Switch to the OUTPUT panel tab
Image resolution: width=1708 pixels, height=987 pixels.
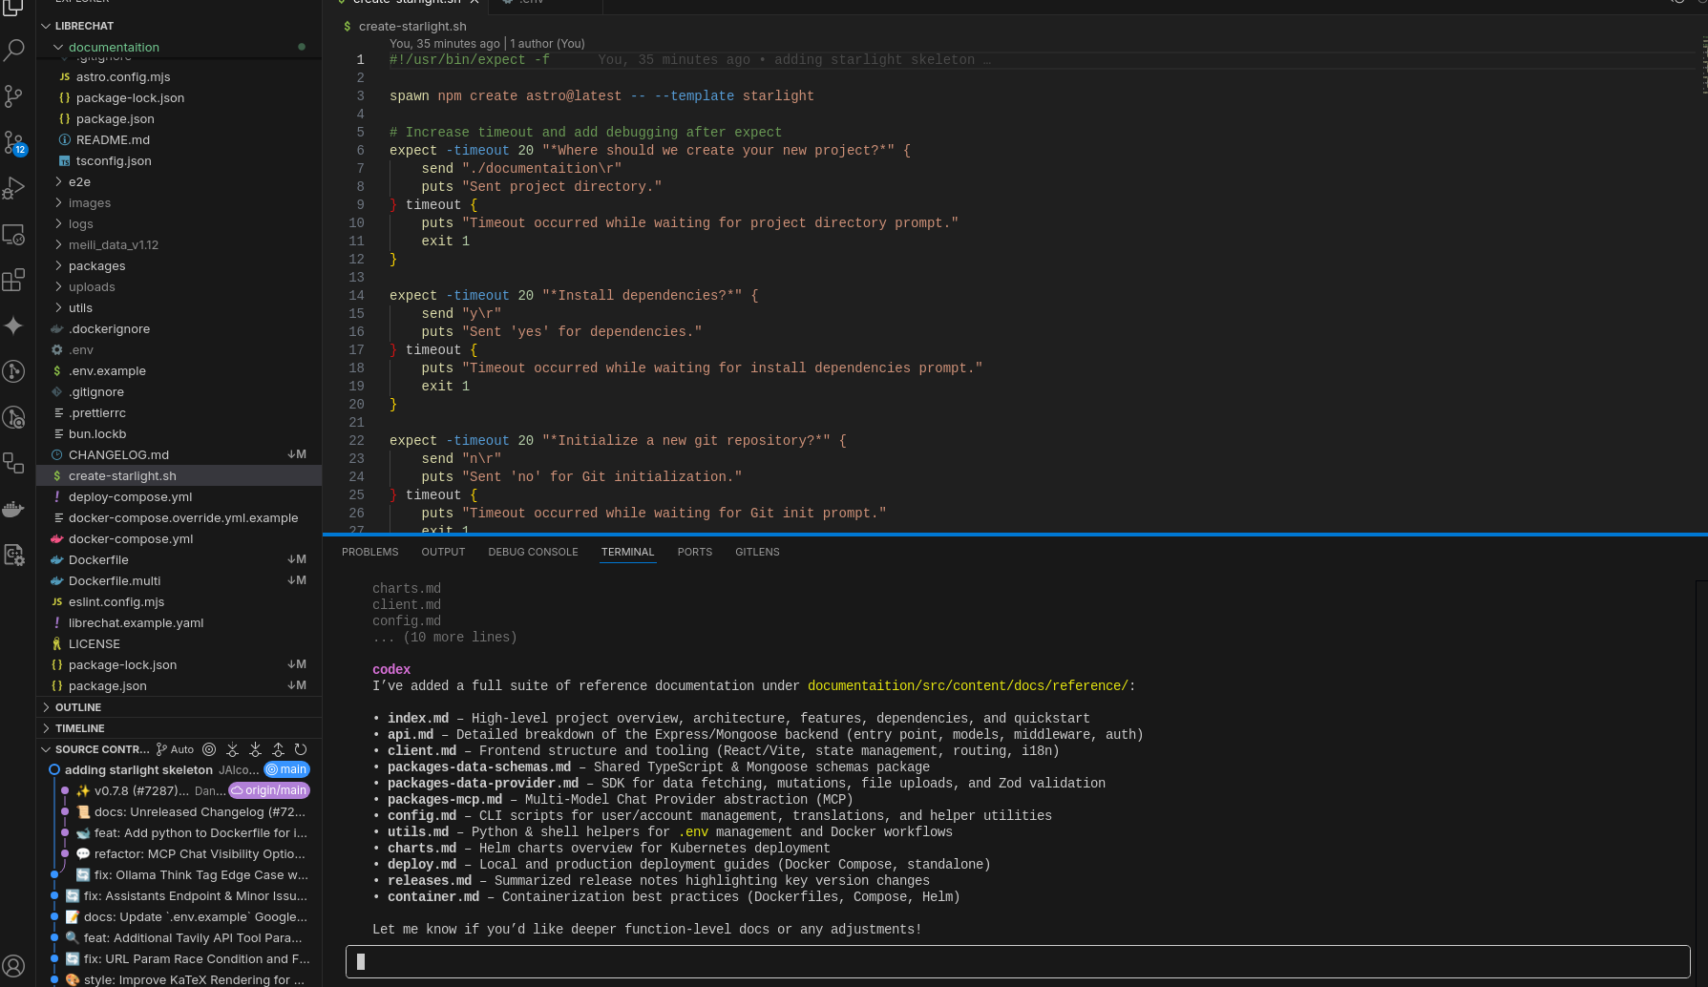point(443,552)
